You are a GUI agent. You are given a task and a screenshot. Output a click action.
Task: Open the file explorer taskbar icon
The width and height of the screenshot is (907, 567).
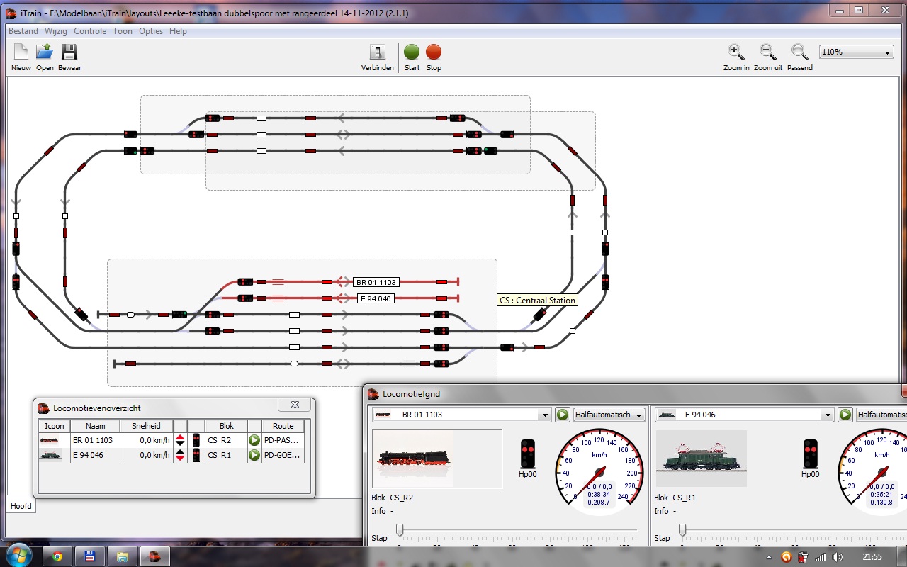pyautogui.click(x=123, y=556)
